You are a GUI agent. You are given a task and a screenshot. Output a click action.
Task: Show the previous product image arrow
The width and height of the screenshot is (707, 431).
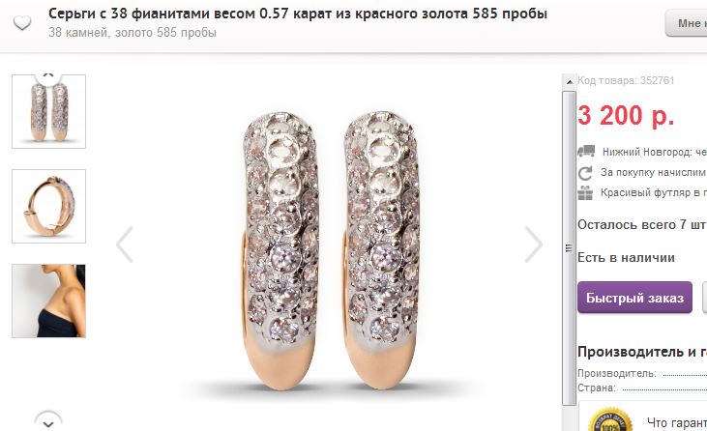click(x=125, y=244)
